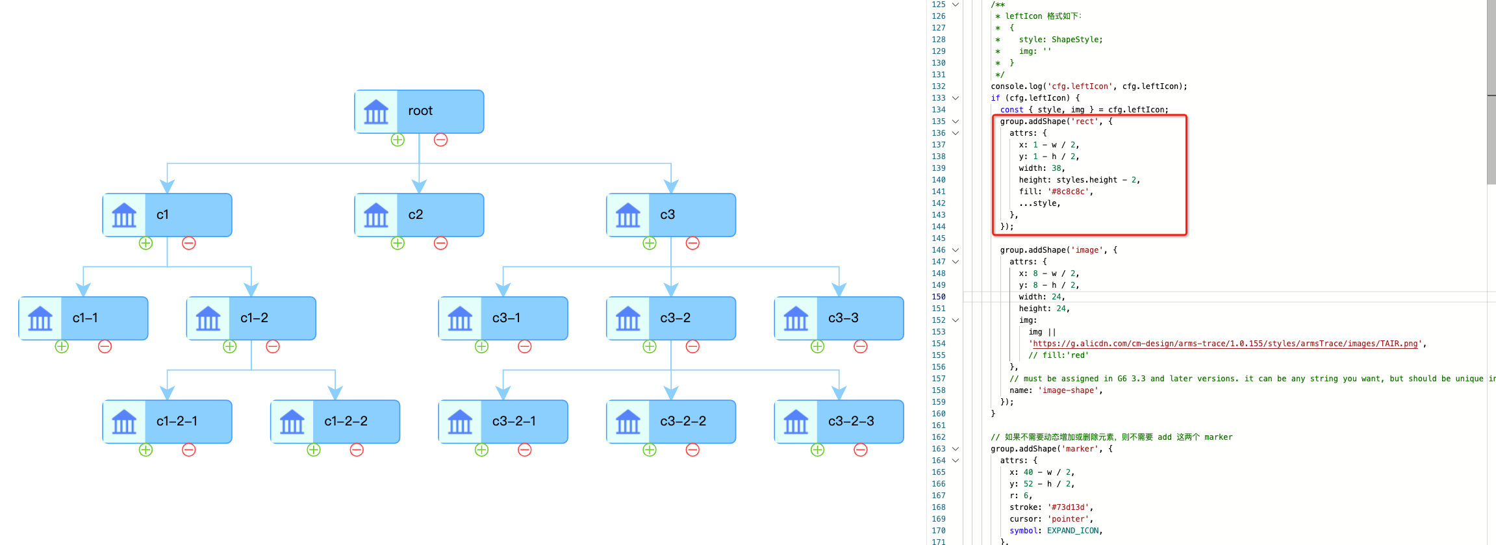
Task: Click the green plus marker under root node
Action: coord(398,140)
